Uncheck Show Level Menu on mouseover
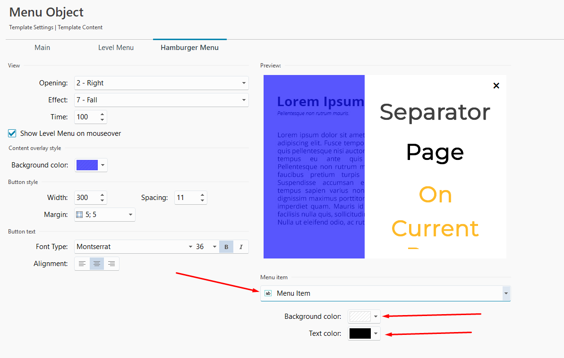The height and width of the screenshot is (358, 564). [x=12, y=133]
